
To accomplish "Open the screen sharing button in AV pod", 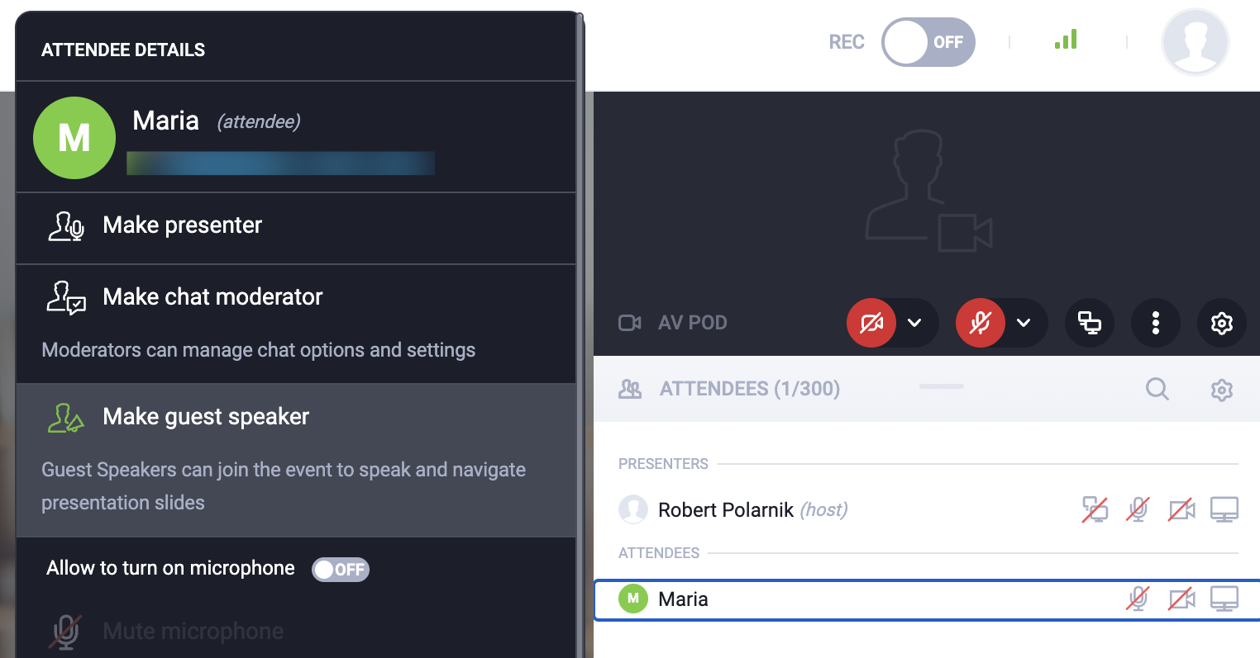I will coord(1090,323).
